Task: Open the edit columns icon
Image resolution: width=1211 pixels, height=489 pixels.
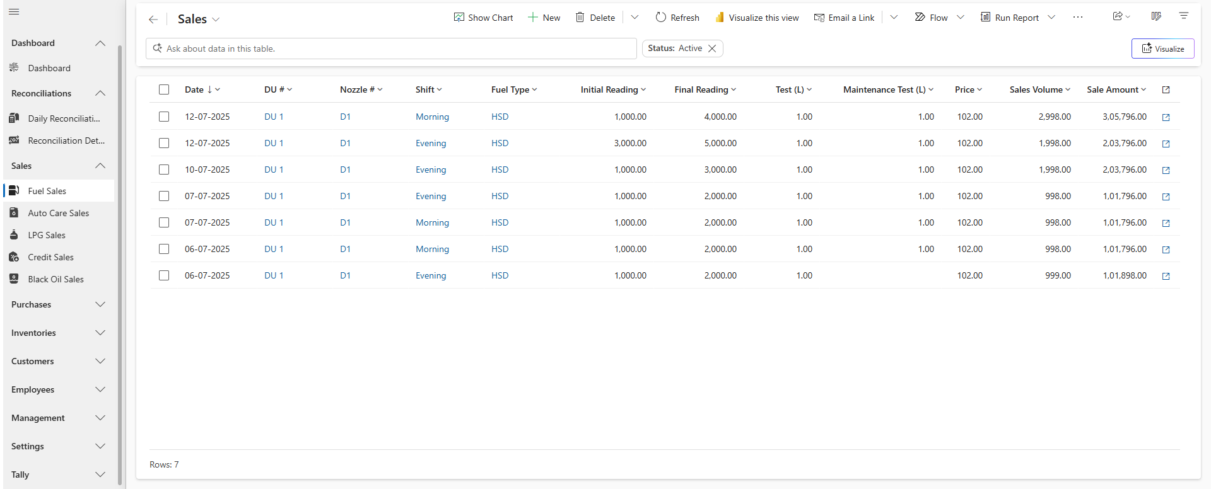Action: pyautogui.click(x=1156, y=16)
